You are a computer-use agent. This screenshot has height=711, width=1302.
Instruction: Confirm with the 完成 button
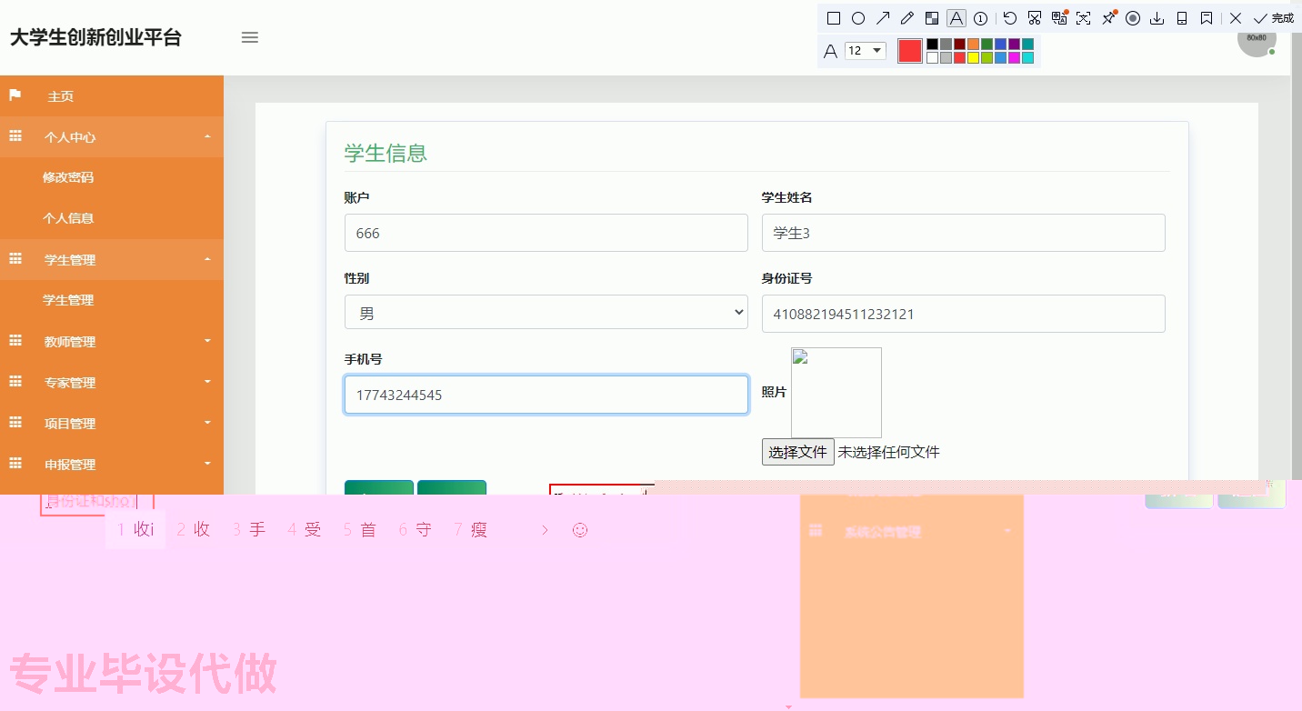[1273, 18]
